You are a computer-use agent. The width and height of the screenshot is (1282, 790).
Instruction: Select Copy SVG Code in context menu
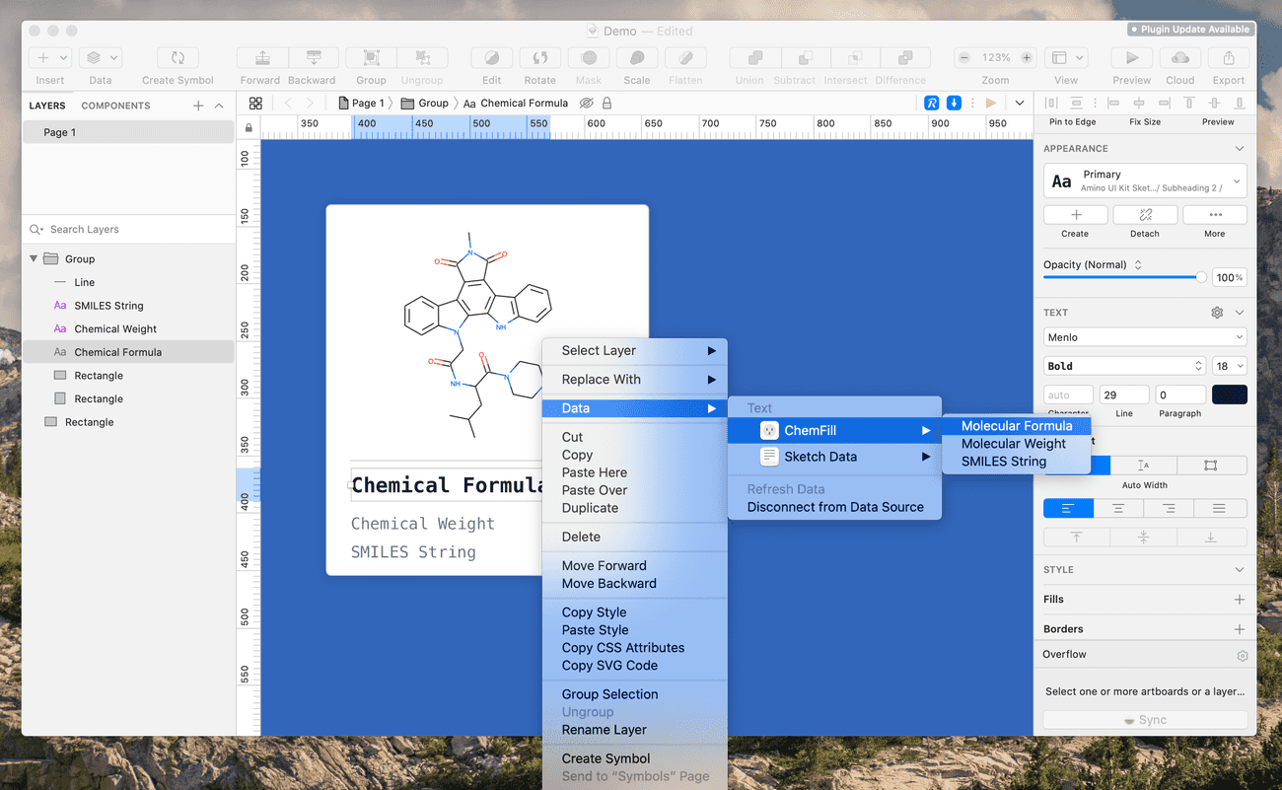[609, 666]
